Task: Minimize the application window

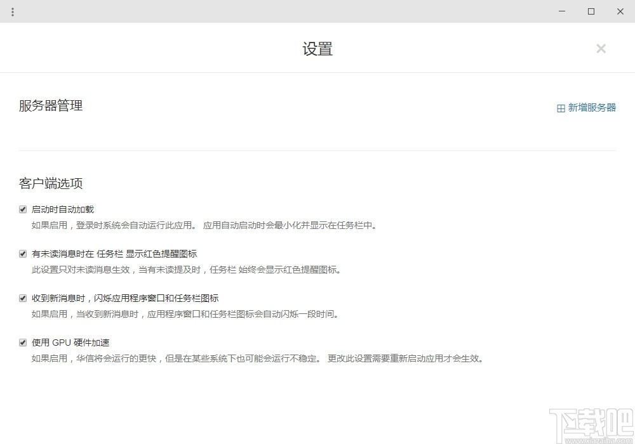Action: [x=561, y=11]
